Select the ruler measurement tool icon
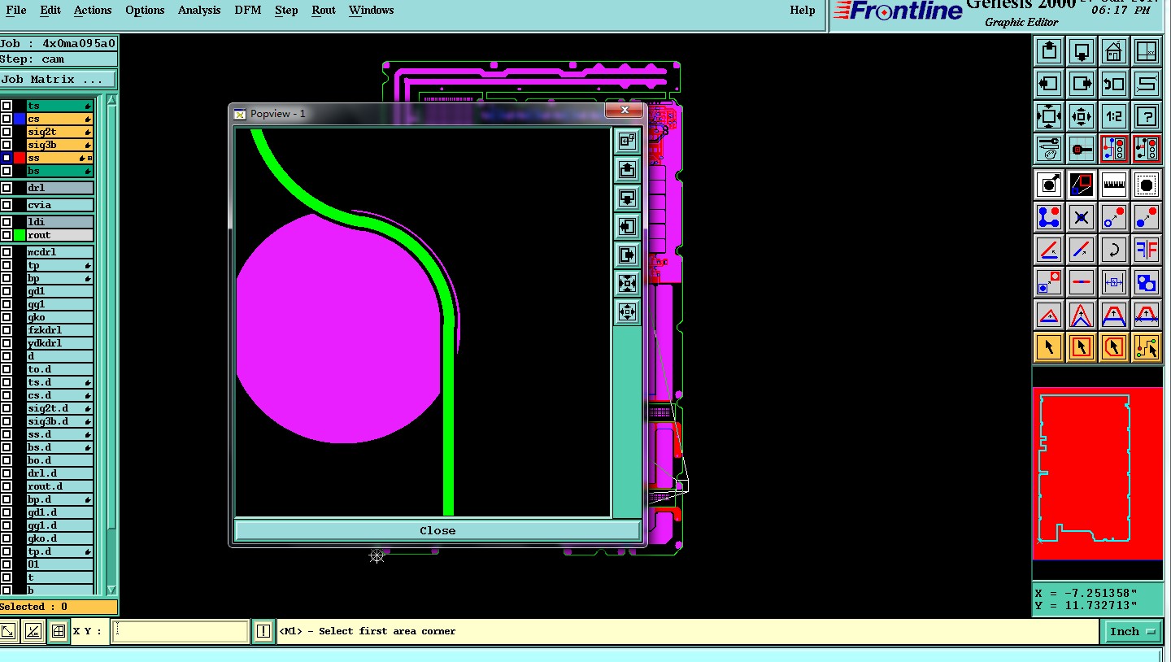Screen dimensions: 1171x662 [1114, 185]
